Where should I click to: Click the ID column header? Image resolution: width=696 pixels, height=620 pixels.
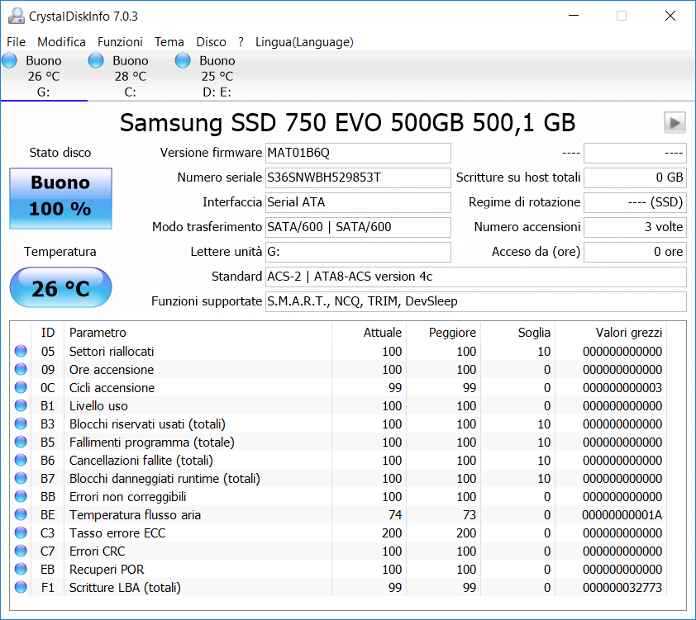point(47,333)
